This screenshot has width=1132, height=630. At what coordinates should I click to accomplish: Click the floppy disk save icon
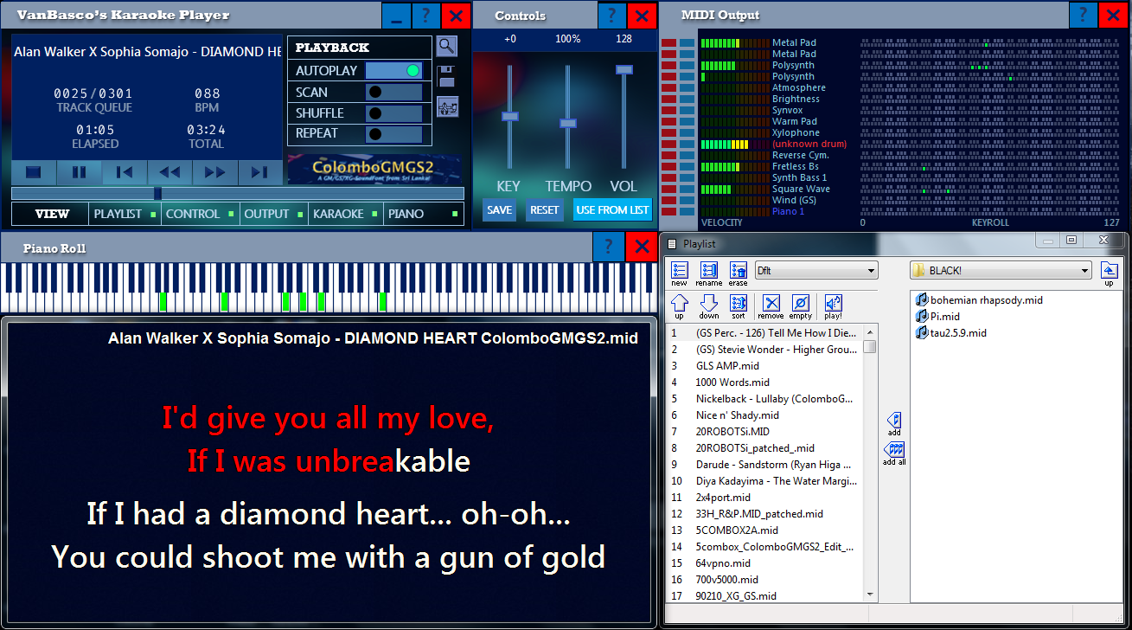point(446,76)
